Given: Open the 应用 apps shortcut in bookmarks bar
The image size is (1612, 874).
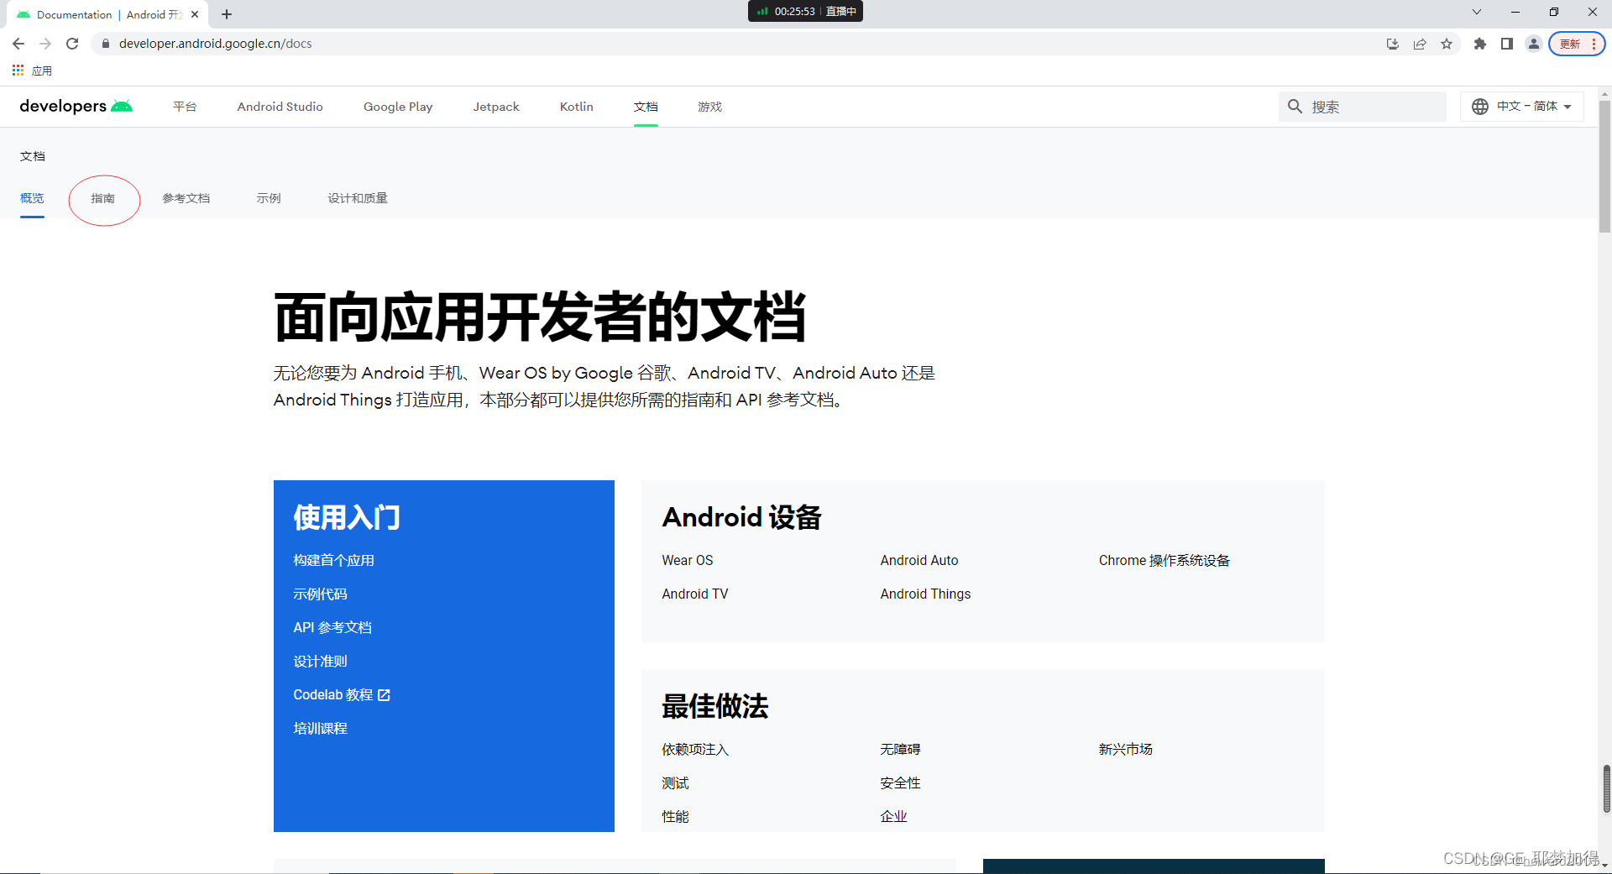Looking at the screenshot, I should coord(32,71).
